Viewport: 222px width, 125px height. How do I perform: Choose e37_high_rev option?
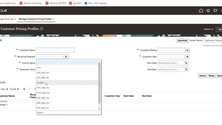coord(67,88)
